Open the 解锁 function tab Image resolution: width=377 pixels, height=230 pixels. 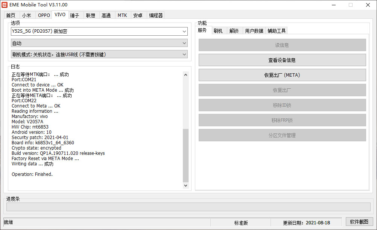coord(234,31)
